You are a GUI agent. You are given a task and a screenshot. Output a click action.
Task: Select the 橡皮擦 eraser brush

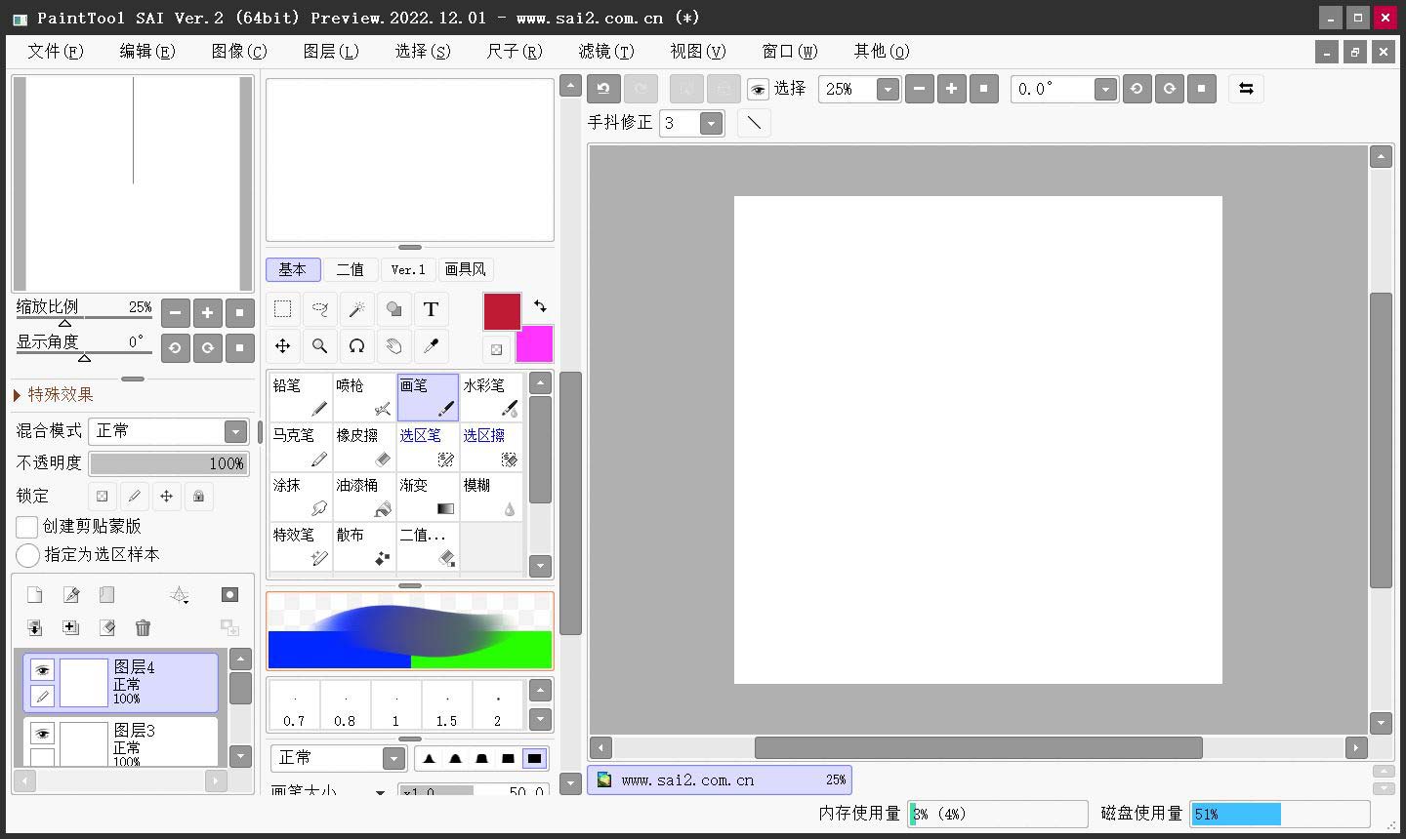pyautogui.click(x=364, y=447)
